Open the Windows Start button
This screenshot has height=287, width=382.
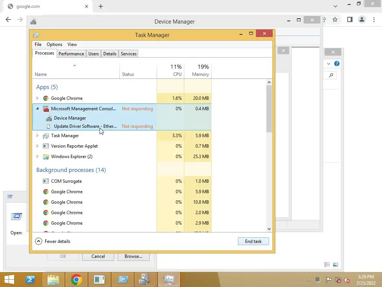pyautogui.click(x=9, y=280)
